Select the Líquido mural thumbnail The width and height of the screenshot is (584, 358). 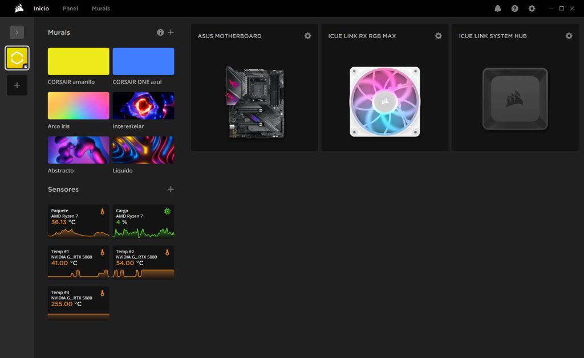tap(143, 150)
